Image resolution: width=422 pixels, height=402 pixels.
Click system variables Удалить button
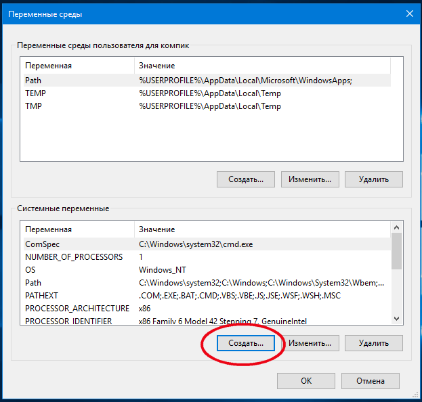click(x=373, y=343)
